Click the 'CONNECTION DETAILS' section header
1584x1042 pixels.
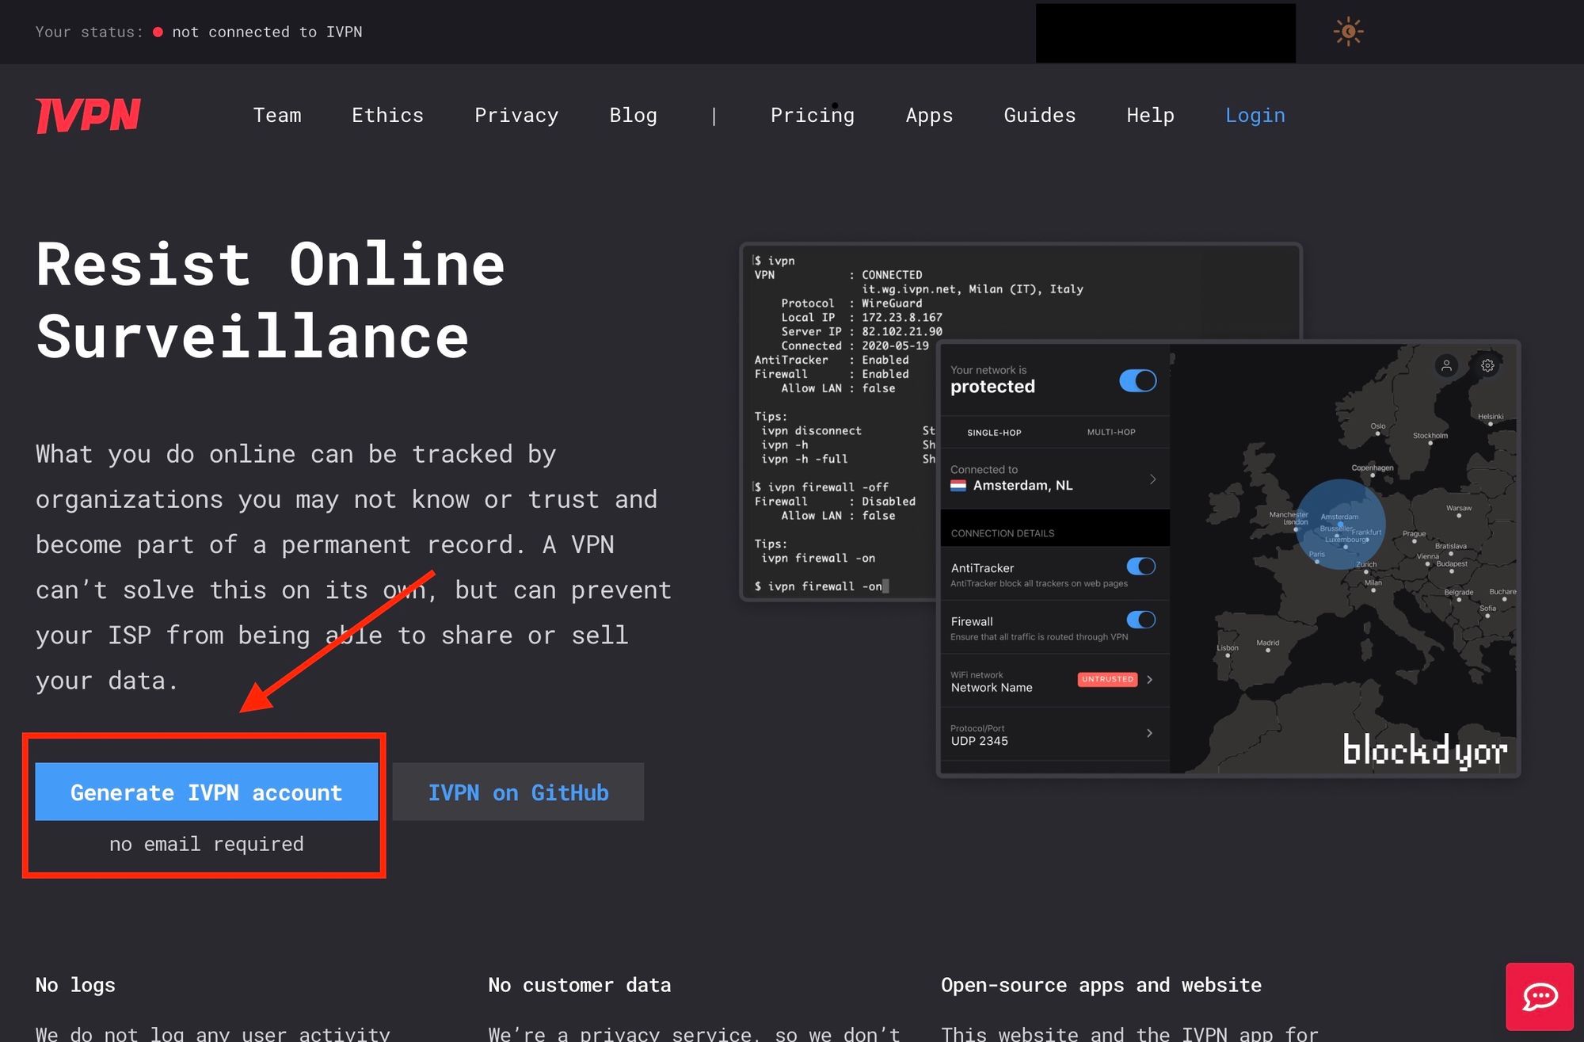1002,533
